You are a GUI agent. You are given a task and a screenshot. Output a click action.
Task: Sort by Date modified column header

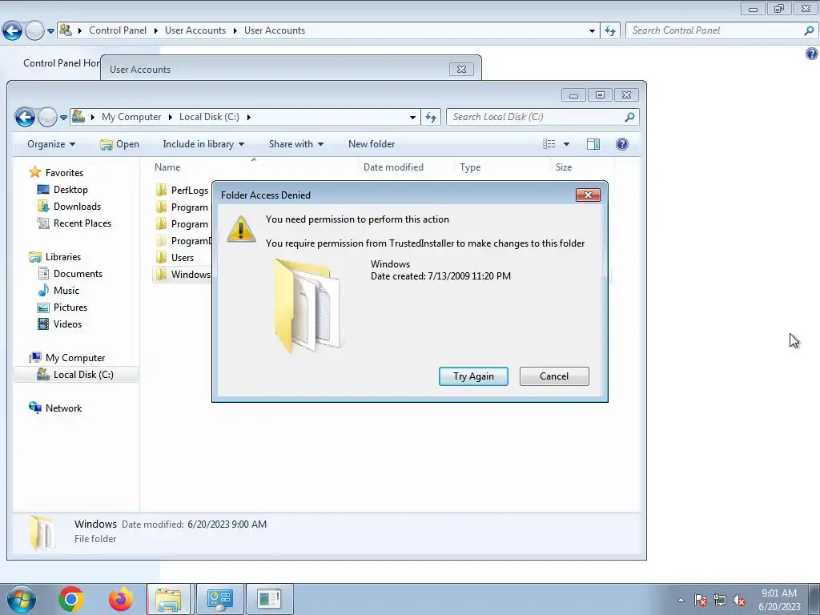393,167
